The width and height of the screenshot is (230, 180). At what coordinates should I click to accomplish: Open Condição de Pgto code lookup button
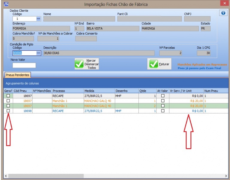(38, 53)
